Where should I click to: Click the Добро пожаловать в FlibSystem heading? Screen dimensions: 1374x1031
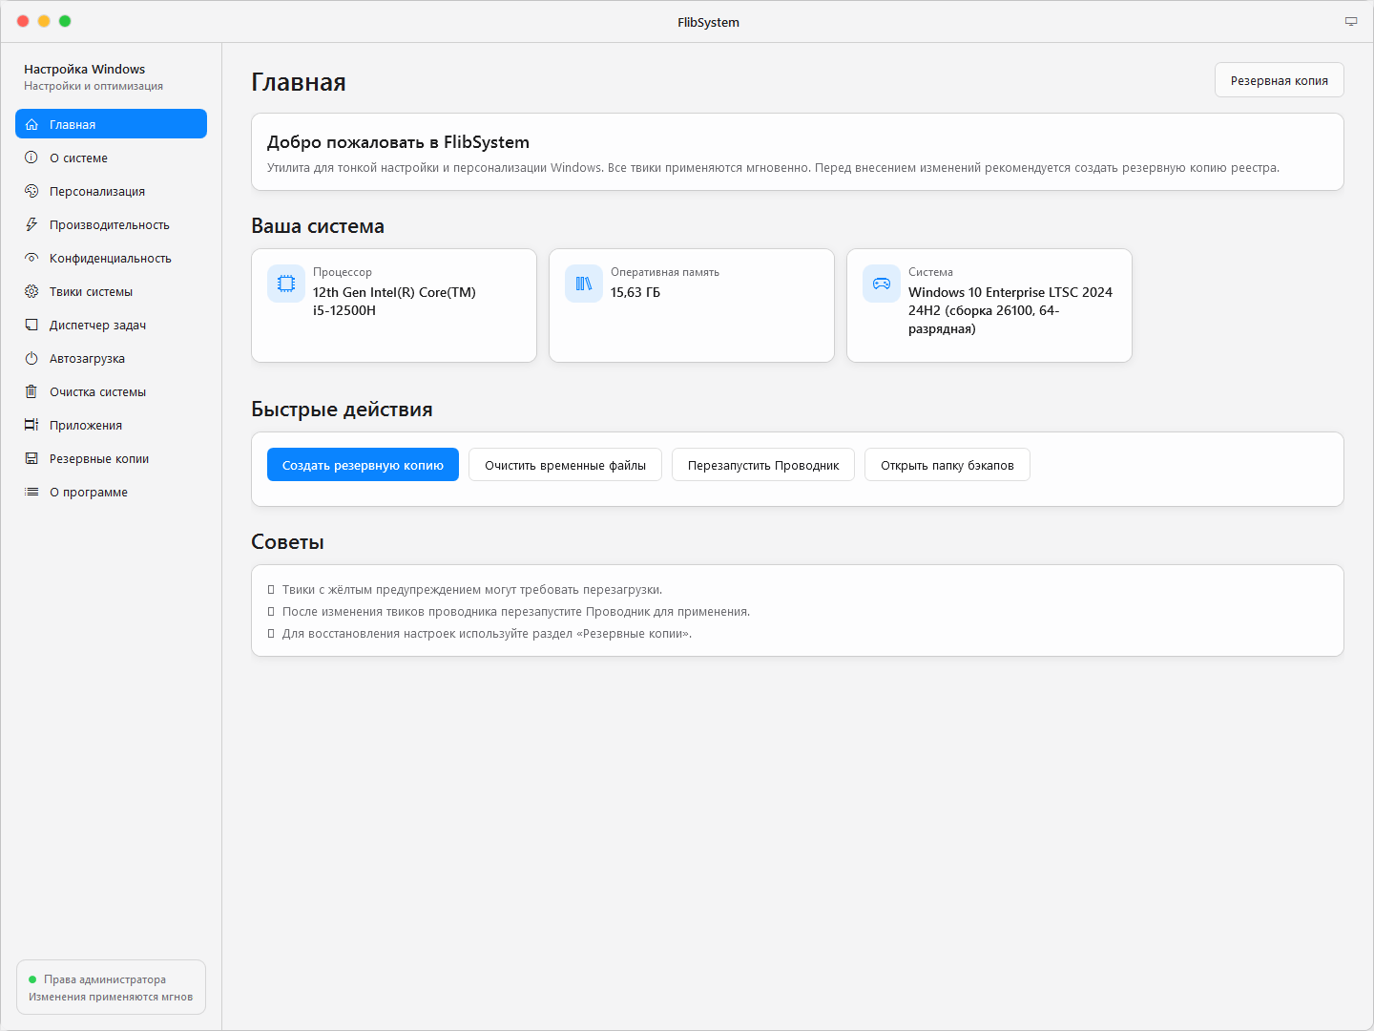click(x=398, y=142)
